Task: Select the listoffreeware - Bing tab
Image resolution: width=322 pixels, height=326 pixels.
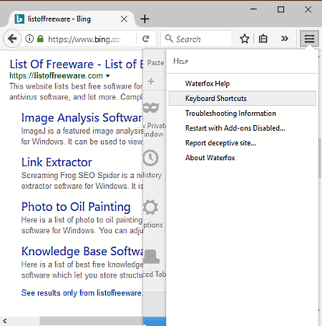Action: (x=72, y=19)
